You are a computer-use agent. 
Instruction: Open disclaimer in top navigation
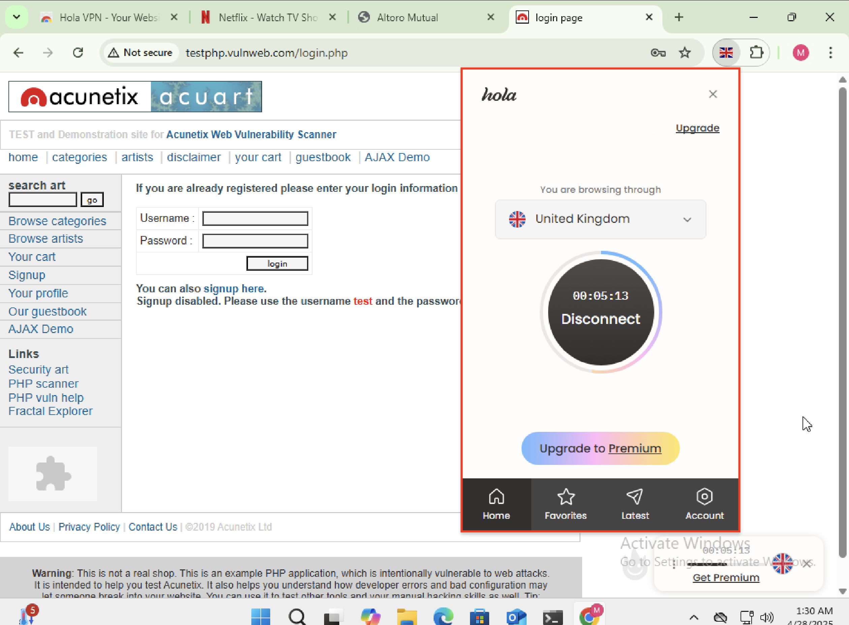[x=194, y=157]
